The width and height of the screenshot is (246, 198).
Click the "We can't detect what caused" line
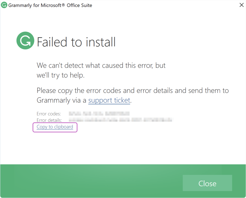pos(101,66)
